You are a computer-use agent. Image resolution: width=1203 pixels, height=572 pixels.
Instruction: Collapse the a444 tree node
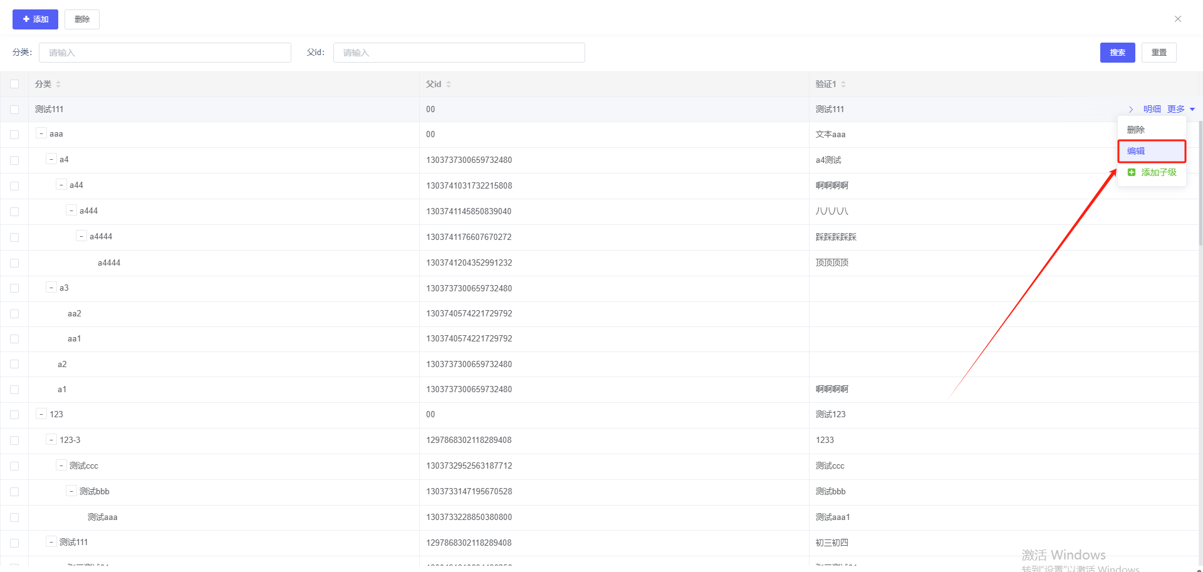71,211
